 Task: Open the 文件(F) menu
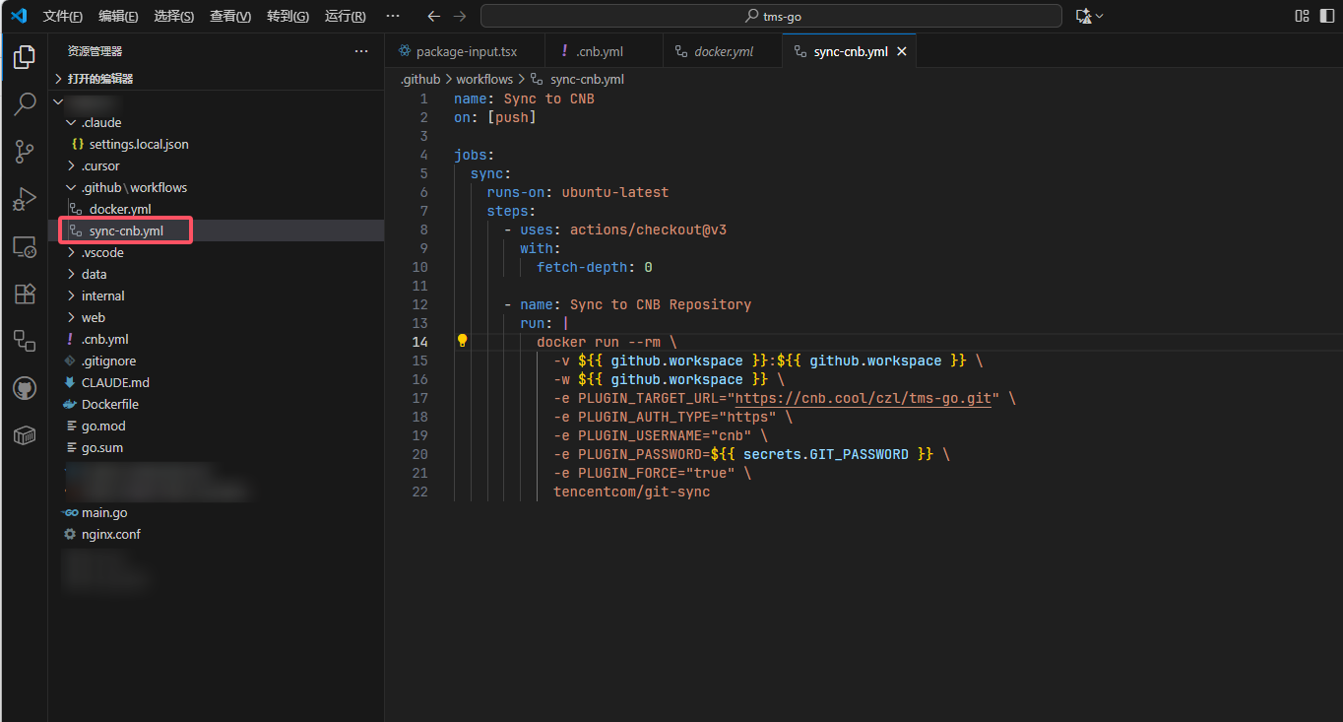click(63, 17)
